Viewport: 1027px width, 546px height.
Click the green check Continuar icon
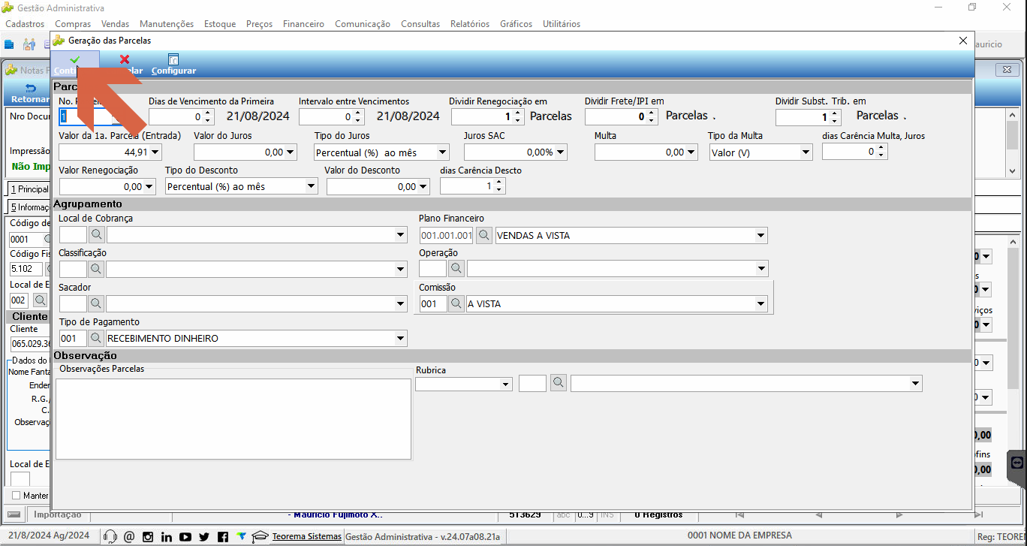tap(74, 59)
